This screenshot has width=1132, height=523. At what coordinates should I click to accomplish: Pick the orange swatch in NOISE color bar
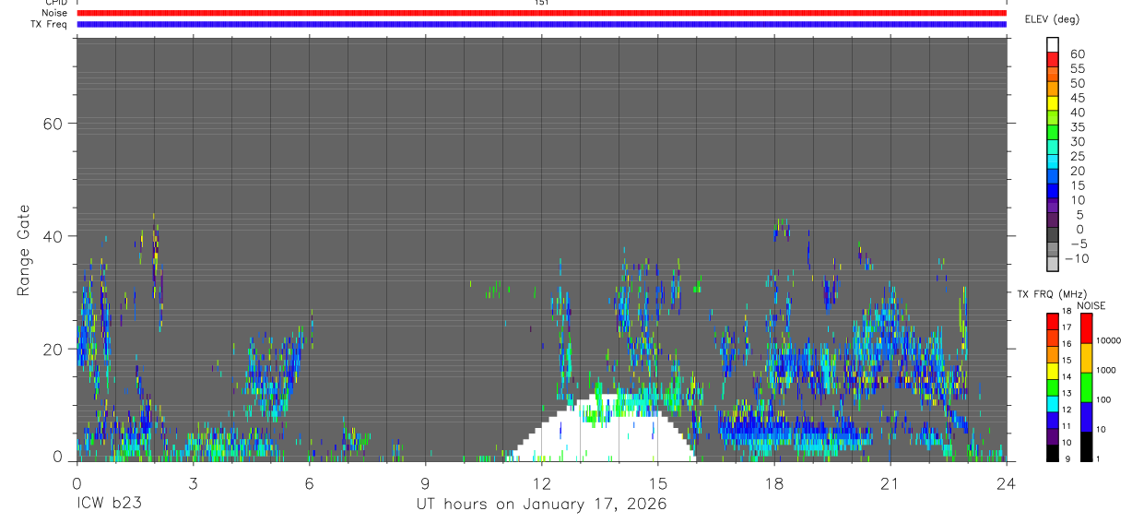[x=1086, y=358]
